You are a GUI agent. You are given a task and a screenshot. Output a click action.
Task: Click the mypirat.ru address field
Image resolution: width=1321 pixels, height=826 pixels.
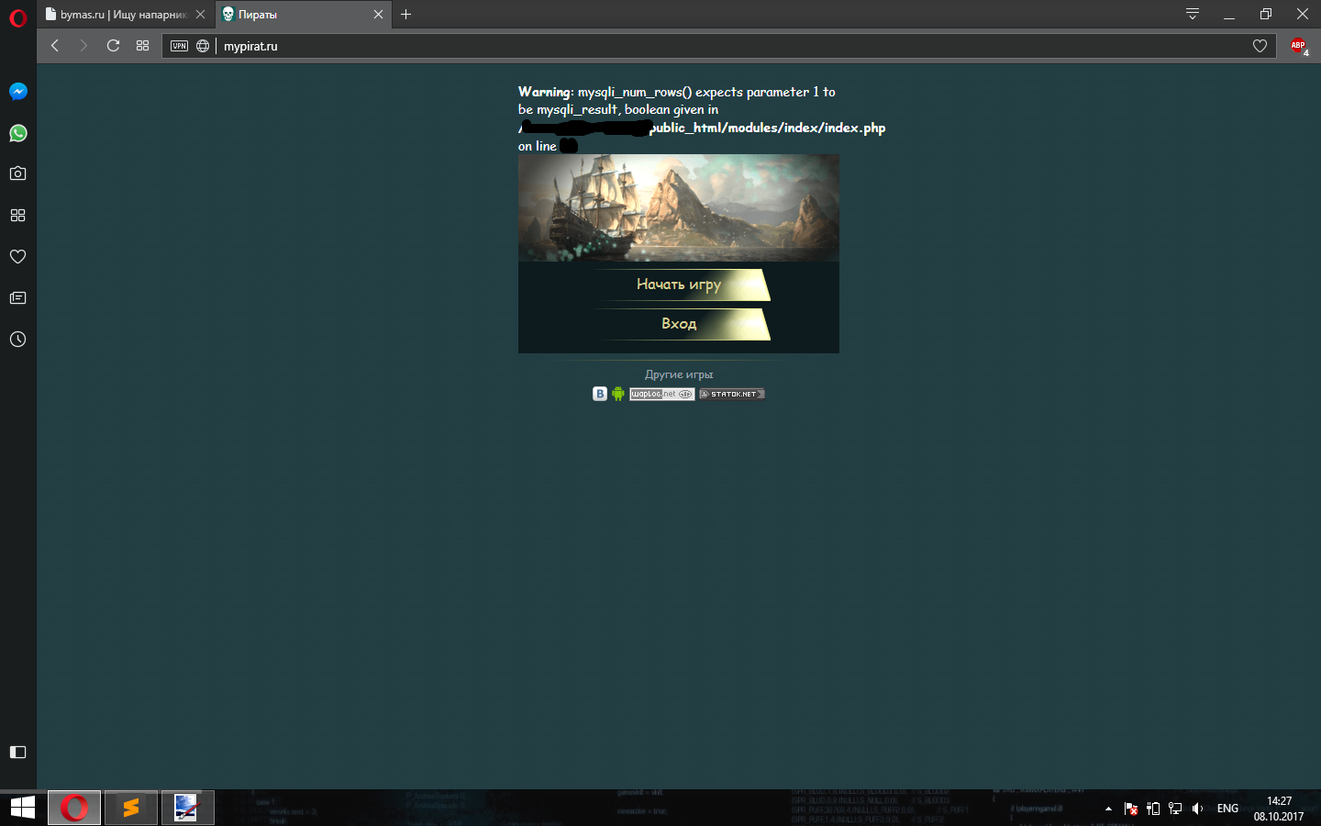point(642,46)
